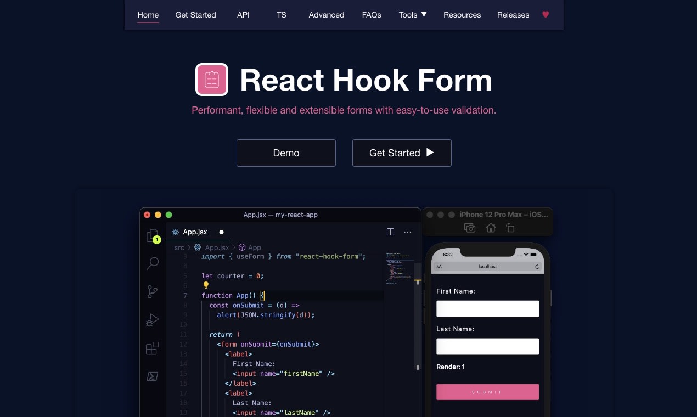The width and height of the screenshot is (697, 417).
Task: Click the "let counter = 0;" code line
Action: 233,275
